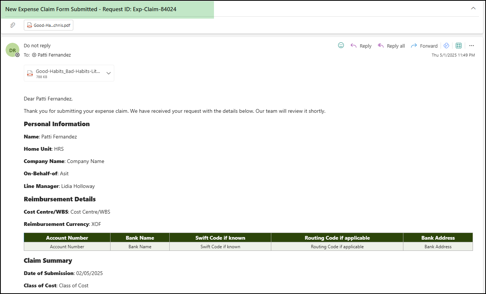
Task: Click the sender name Do not reply
Action: pyautogui.click(x=37, y=45)
